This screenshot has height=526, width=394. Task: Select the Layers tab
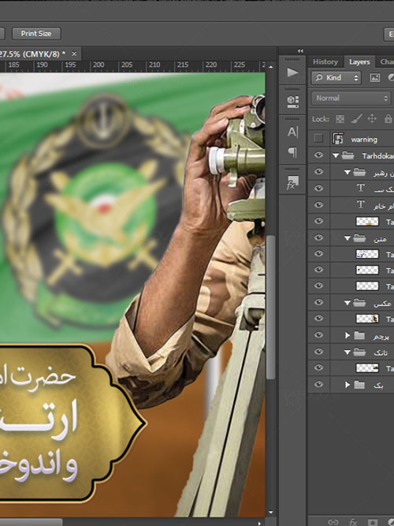(359, 62)
